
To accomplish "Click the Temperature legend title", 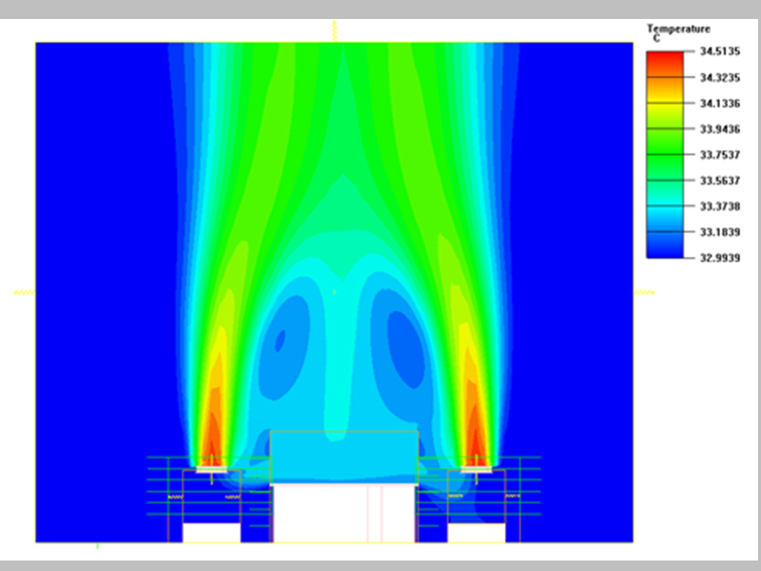I will 677,29.
